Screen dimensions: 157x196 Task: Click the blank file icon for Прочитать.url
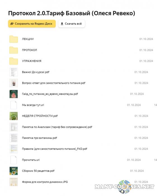14,160
